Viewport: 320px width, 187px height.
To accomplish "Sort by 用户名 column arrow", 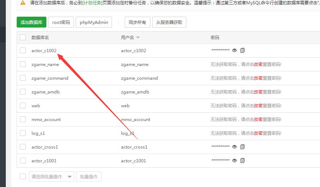I will pyautogui.click(x=138, y=38).
